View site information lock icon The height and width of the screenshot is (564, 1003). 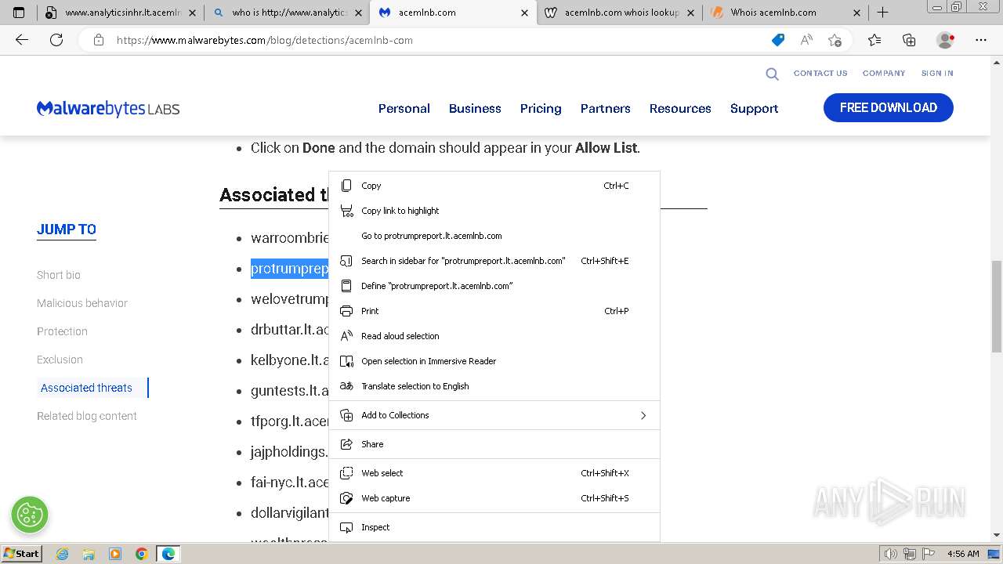pos(99,40)
